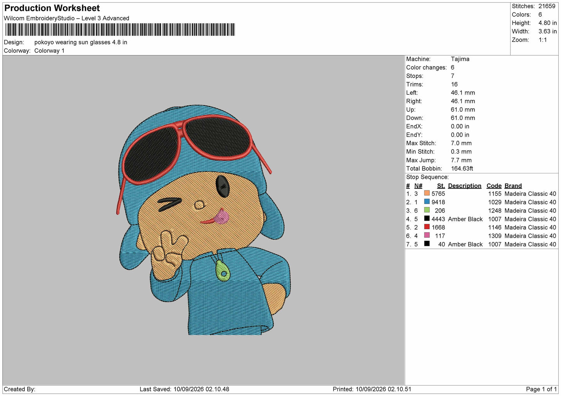Click the Color changes value 6
Image resolution: width=561 pixels, height=396 pixels.
[453, 67]
